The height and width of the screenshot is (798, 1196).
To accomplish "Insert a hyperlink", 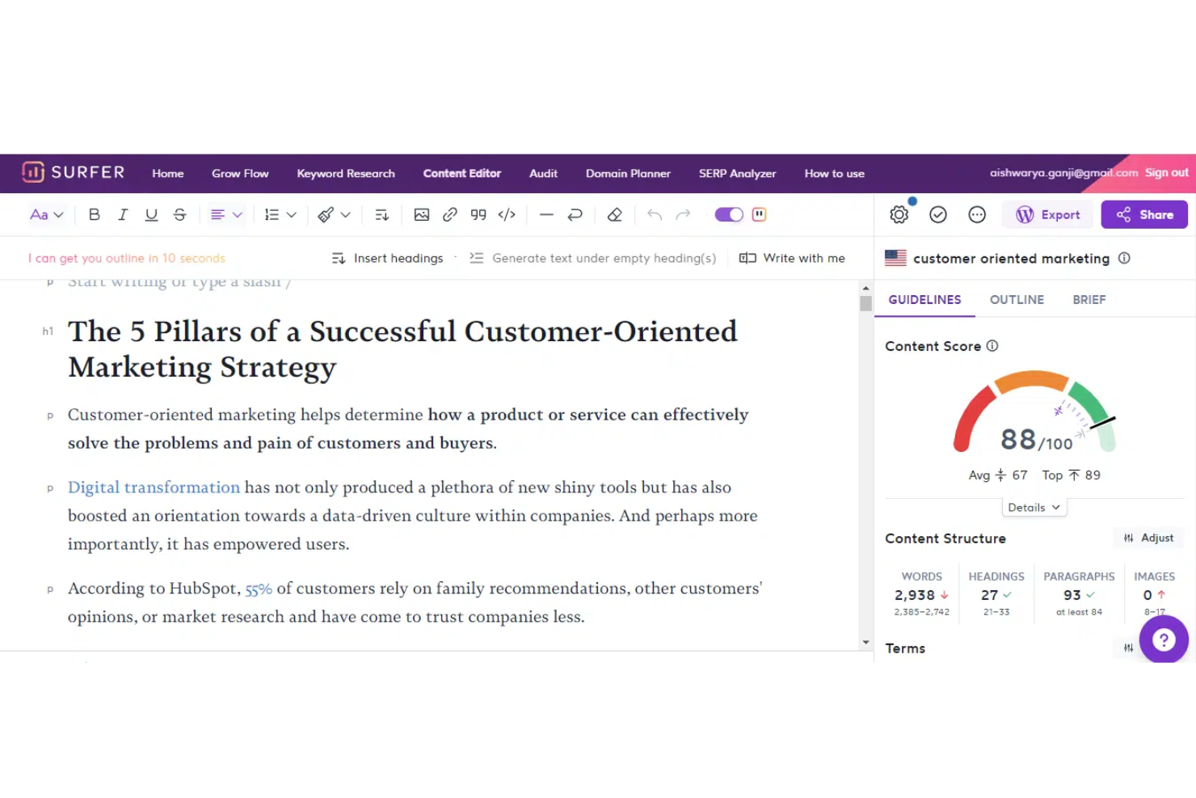I will click(450, 214).
